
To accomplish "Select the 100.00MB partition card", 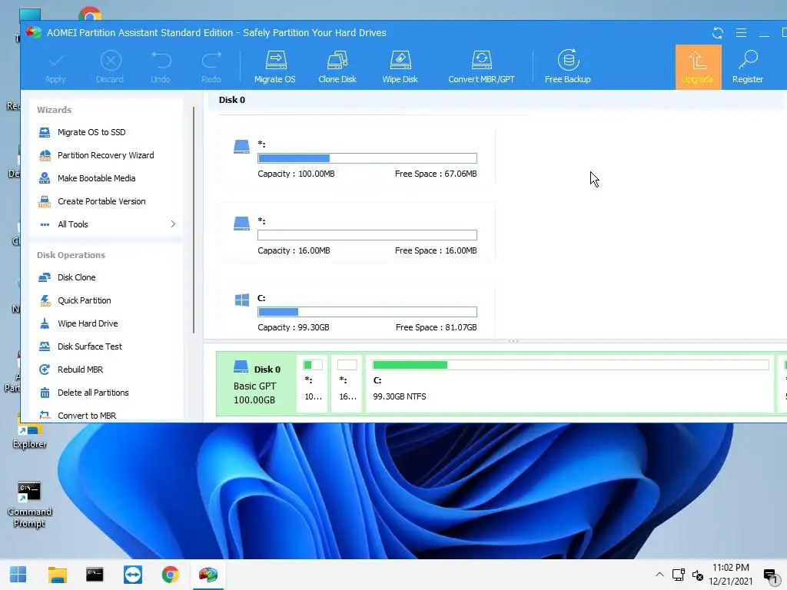I will [357, 157].
